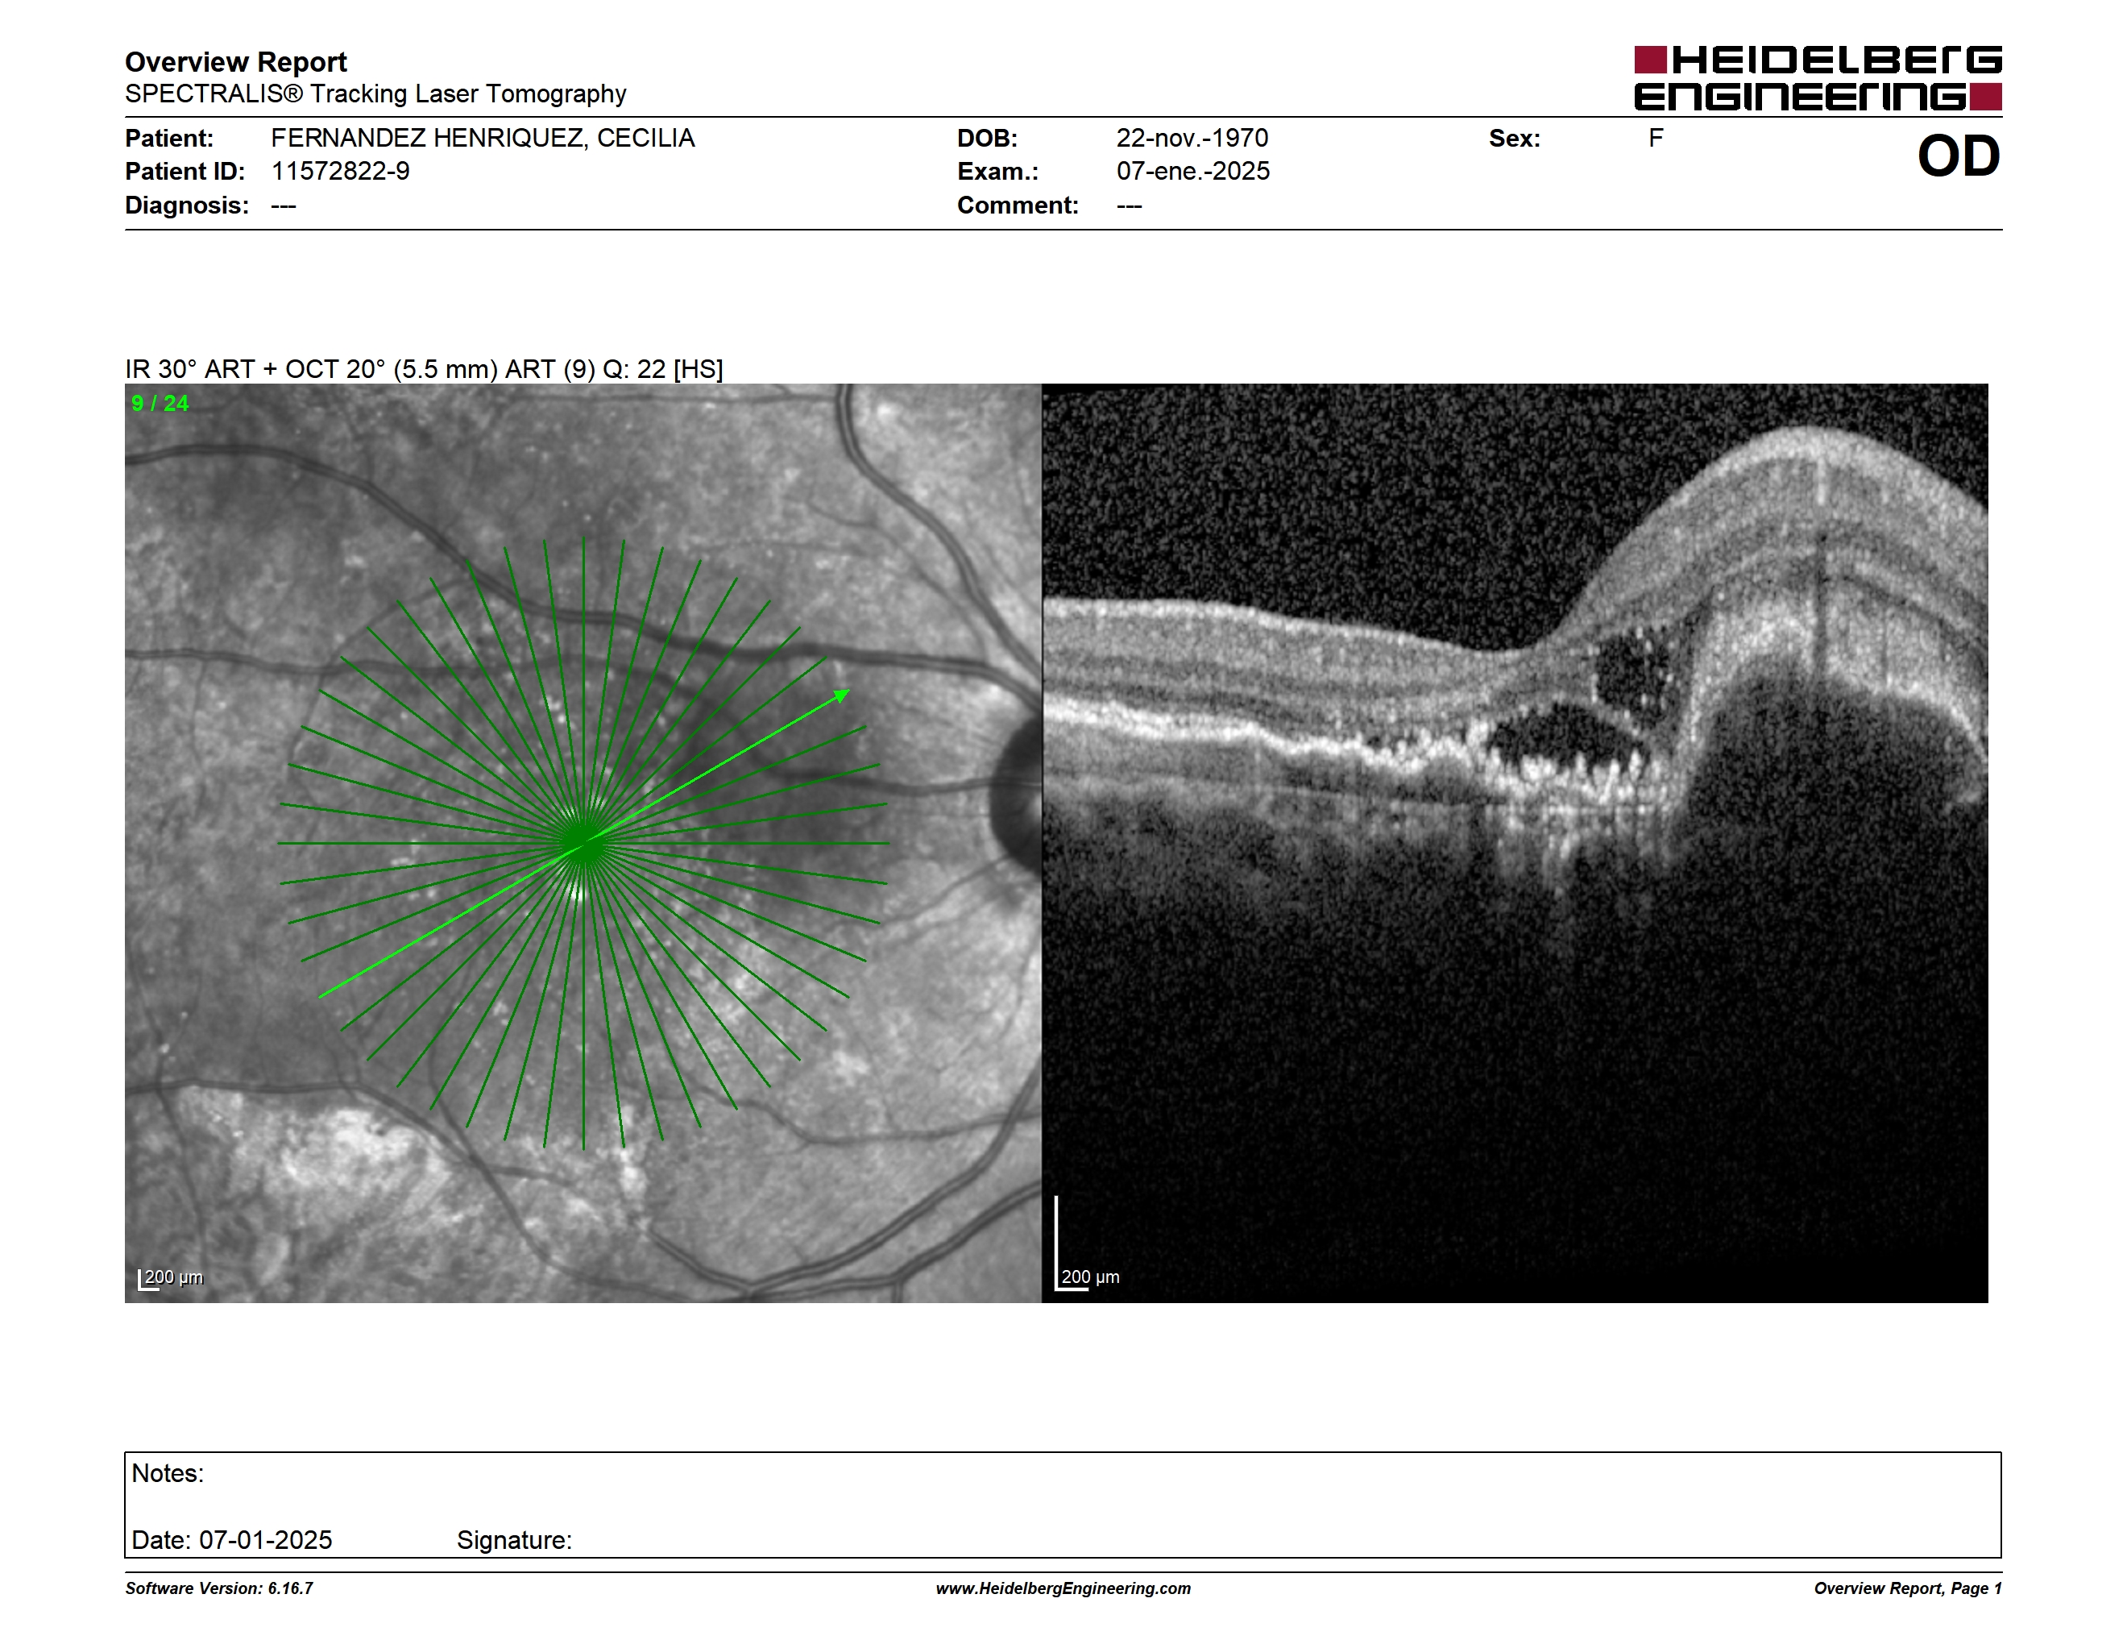
Task: Select patient name FERNANDEZ HENRIQUEZ, CECILIA
Action: point(483,139)
